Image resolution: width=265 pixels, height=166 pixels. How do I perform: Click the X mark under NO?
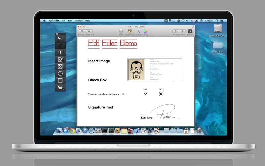point(161,94)
